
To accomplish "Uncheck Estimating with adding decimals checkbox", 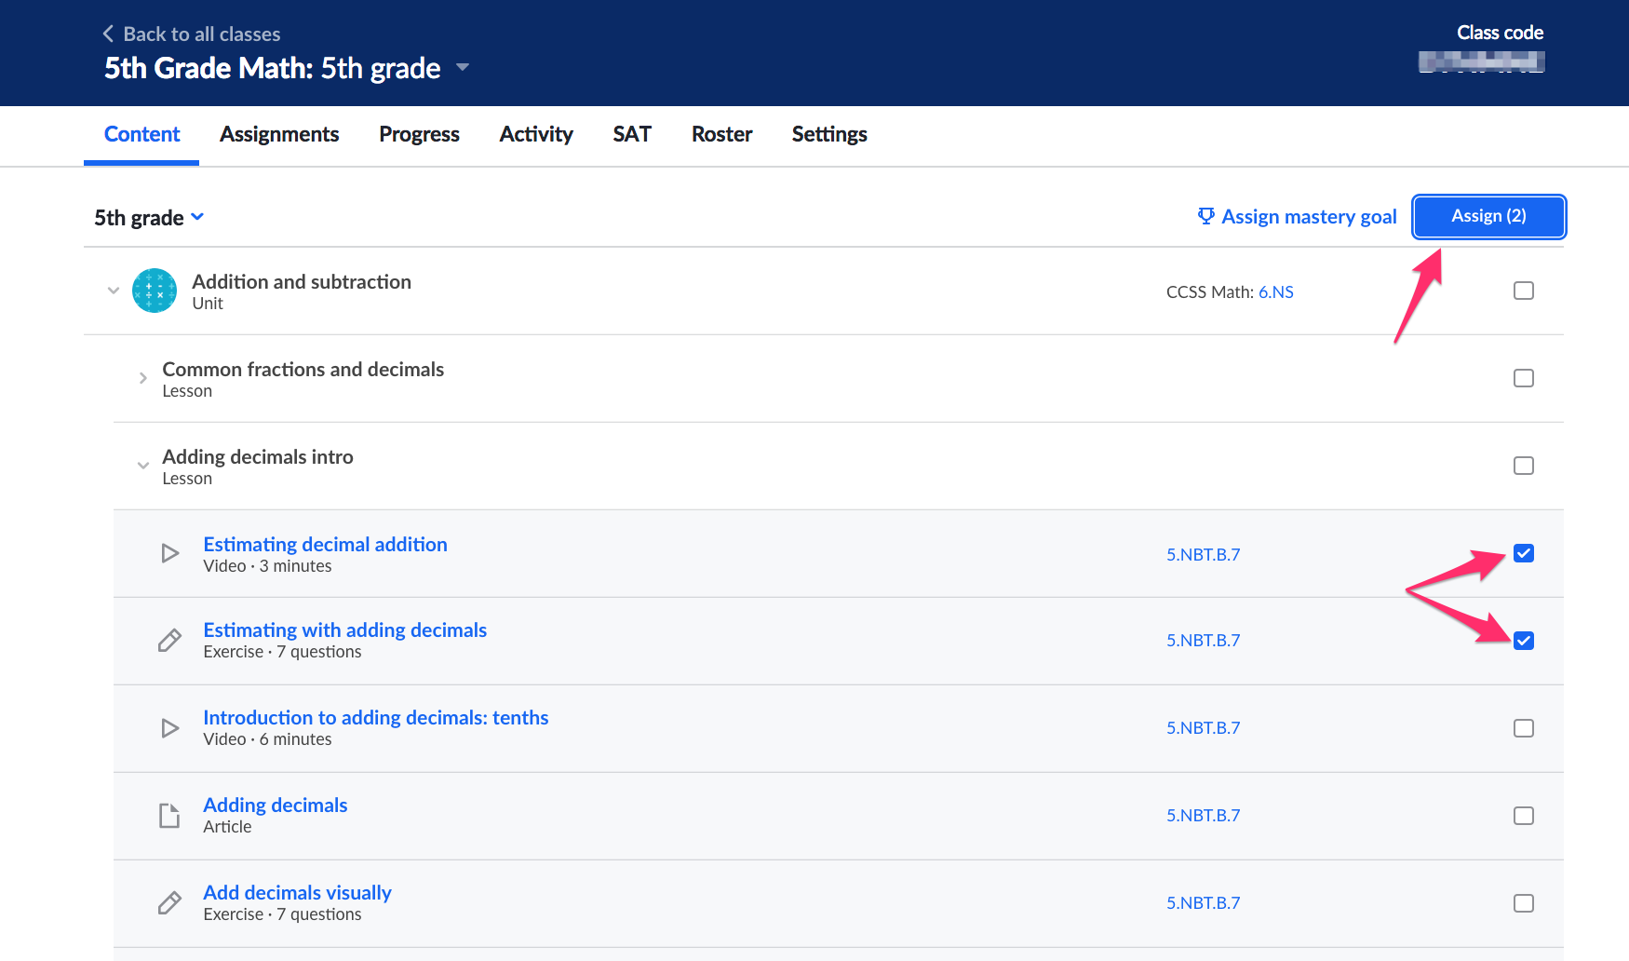I will (x=1524, y=641).
